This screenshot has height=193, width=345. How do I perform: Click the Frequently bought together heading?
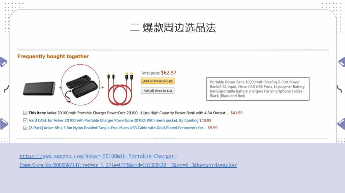click(53, 56)
